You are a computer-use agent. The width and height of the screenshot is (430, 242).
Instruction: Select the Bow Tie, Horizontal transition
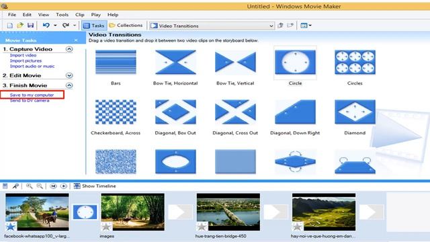(x=175, y=63)
